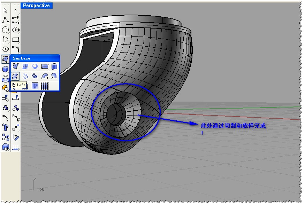Click the Loft surface tool
The image size is (305, 206).
tap(15, 76)
